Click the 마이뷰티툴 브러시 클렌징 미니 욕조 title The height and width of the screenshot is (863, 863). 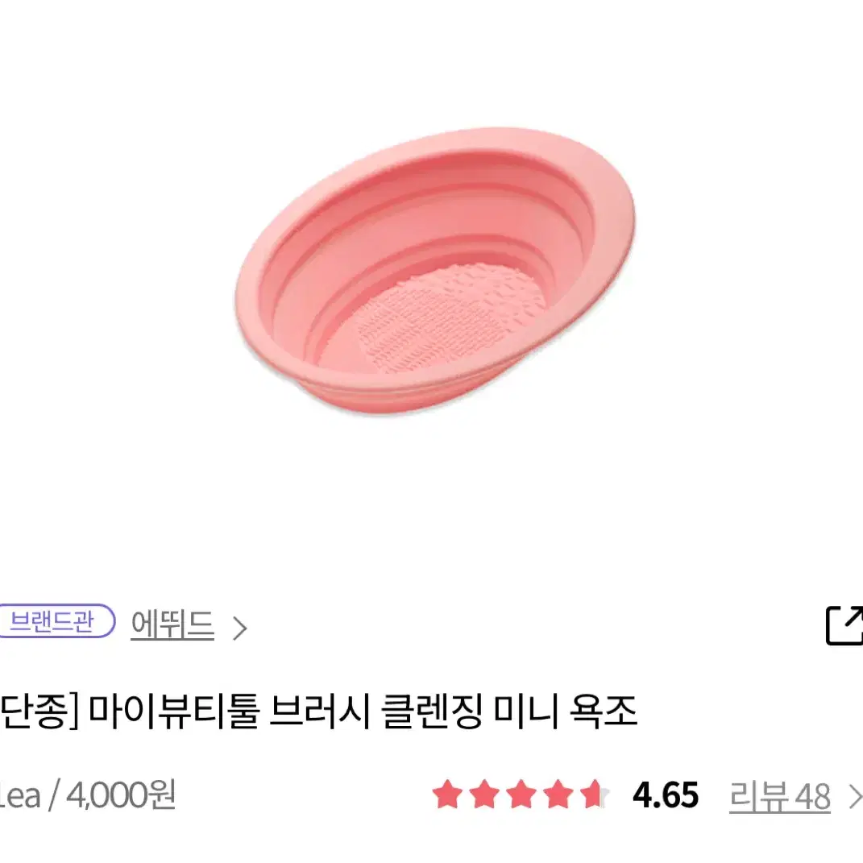363,711
